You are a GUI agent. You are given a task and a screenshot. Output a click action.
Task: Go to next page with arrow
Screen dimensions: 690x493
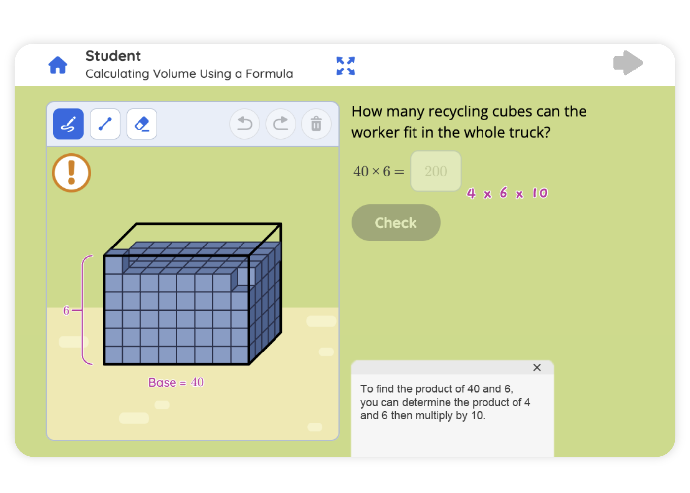627,63
